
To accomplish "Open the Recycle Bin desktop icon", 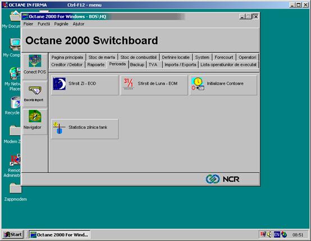I will click(16, 103).
